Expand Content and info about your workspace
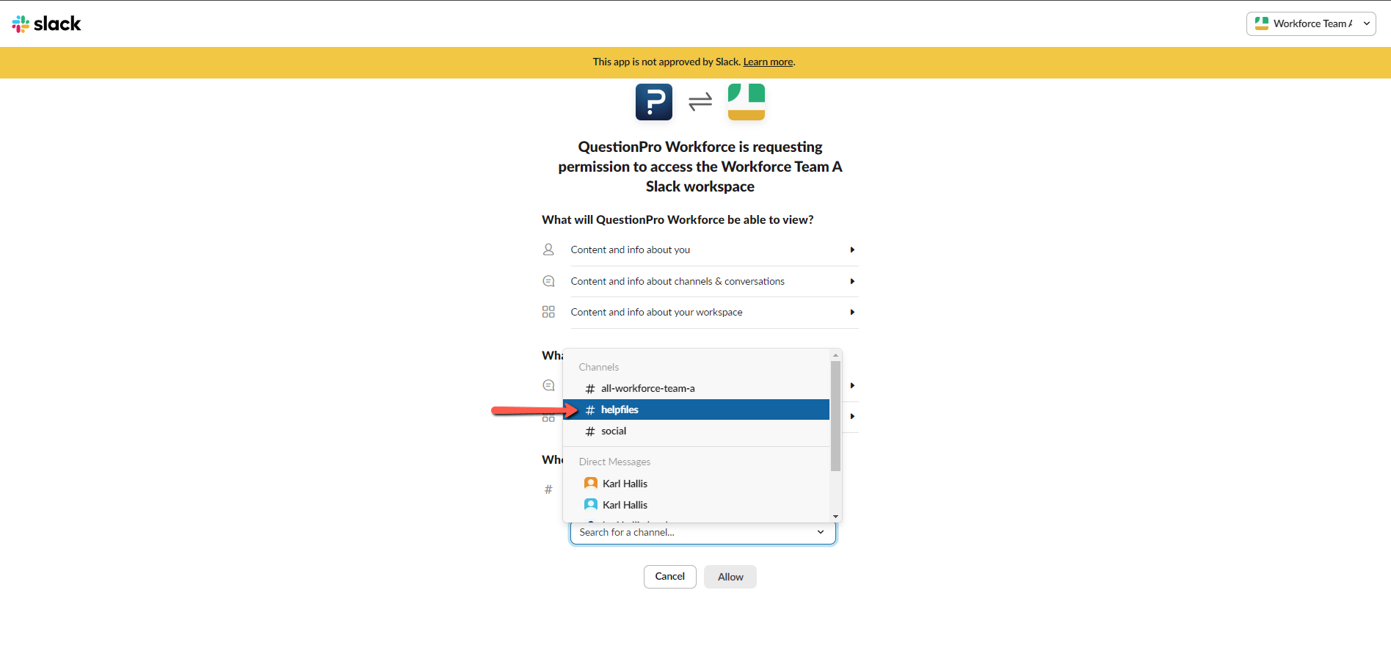The image size is (1391, 659). [713, 313]
